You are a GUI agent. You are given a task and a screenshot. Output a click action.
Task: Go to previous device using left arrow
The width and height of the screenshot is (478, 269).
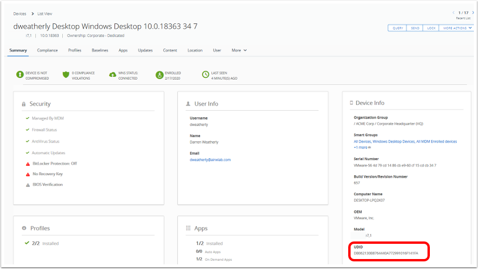(x=453, y=12)
